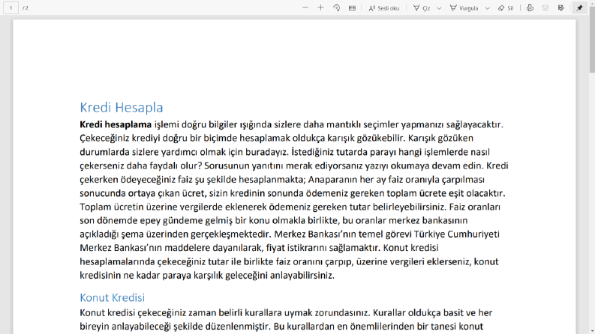
Task: Select the Vurgula highlight tool
Action: (464, 7)
